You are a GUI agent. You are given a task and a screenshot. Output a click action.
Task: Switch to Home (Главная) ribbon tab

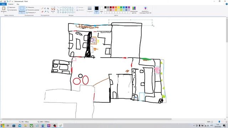point(11,4)
